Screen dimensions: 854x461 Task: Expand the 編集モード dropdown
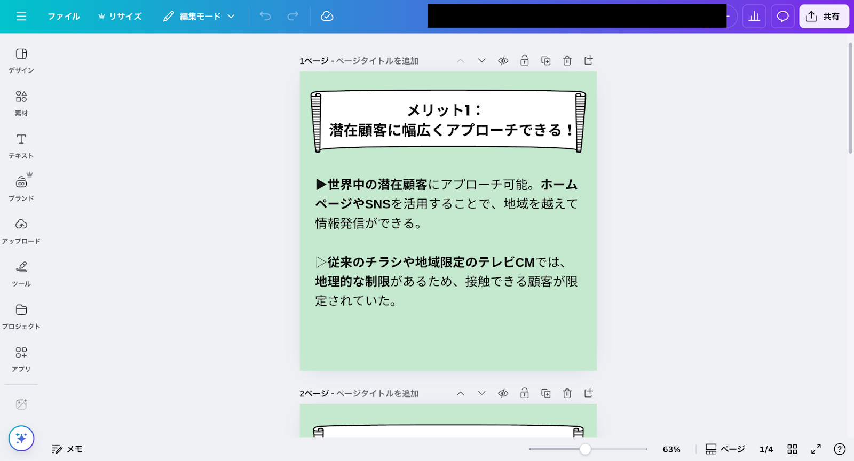click(x=199, y=17)
